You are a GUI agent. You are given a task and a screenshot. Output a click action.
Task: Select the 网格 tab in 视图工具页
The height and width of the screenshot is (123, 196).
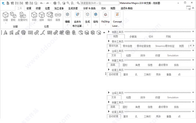click(x=168, y=36)
